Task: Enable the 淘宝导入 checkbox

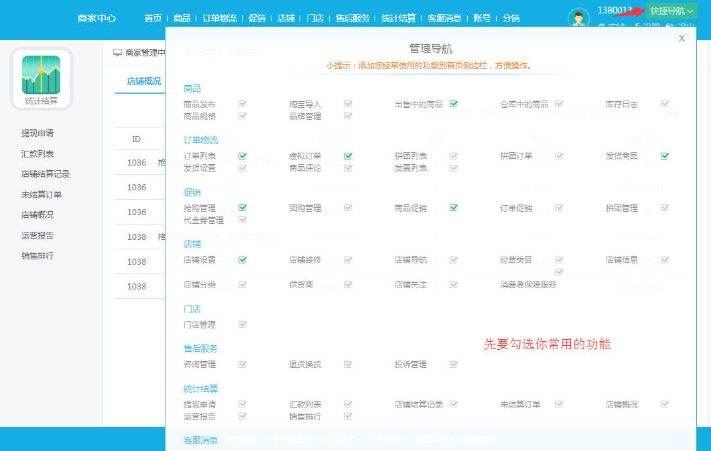Action: 348,104
